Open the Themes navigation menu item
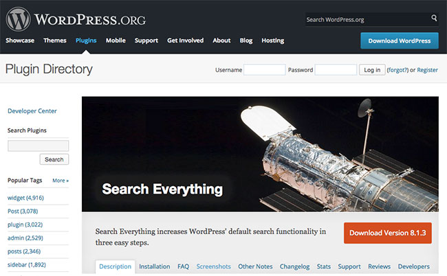This screenshot has height=276, width=447. (55, 41)
